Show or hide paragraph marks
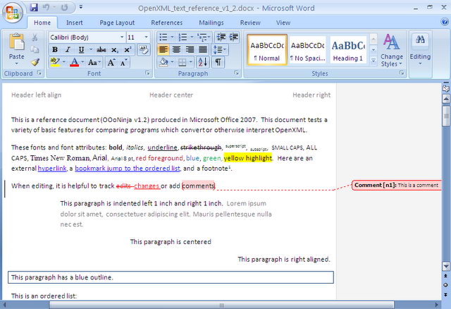 [218, 62]
